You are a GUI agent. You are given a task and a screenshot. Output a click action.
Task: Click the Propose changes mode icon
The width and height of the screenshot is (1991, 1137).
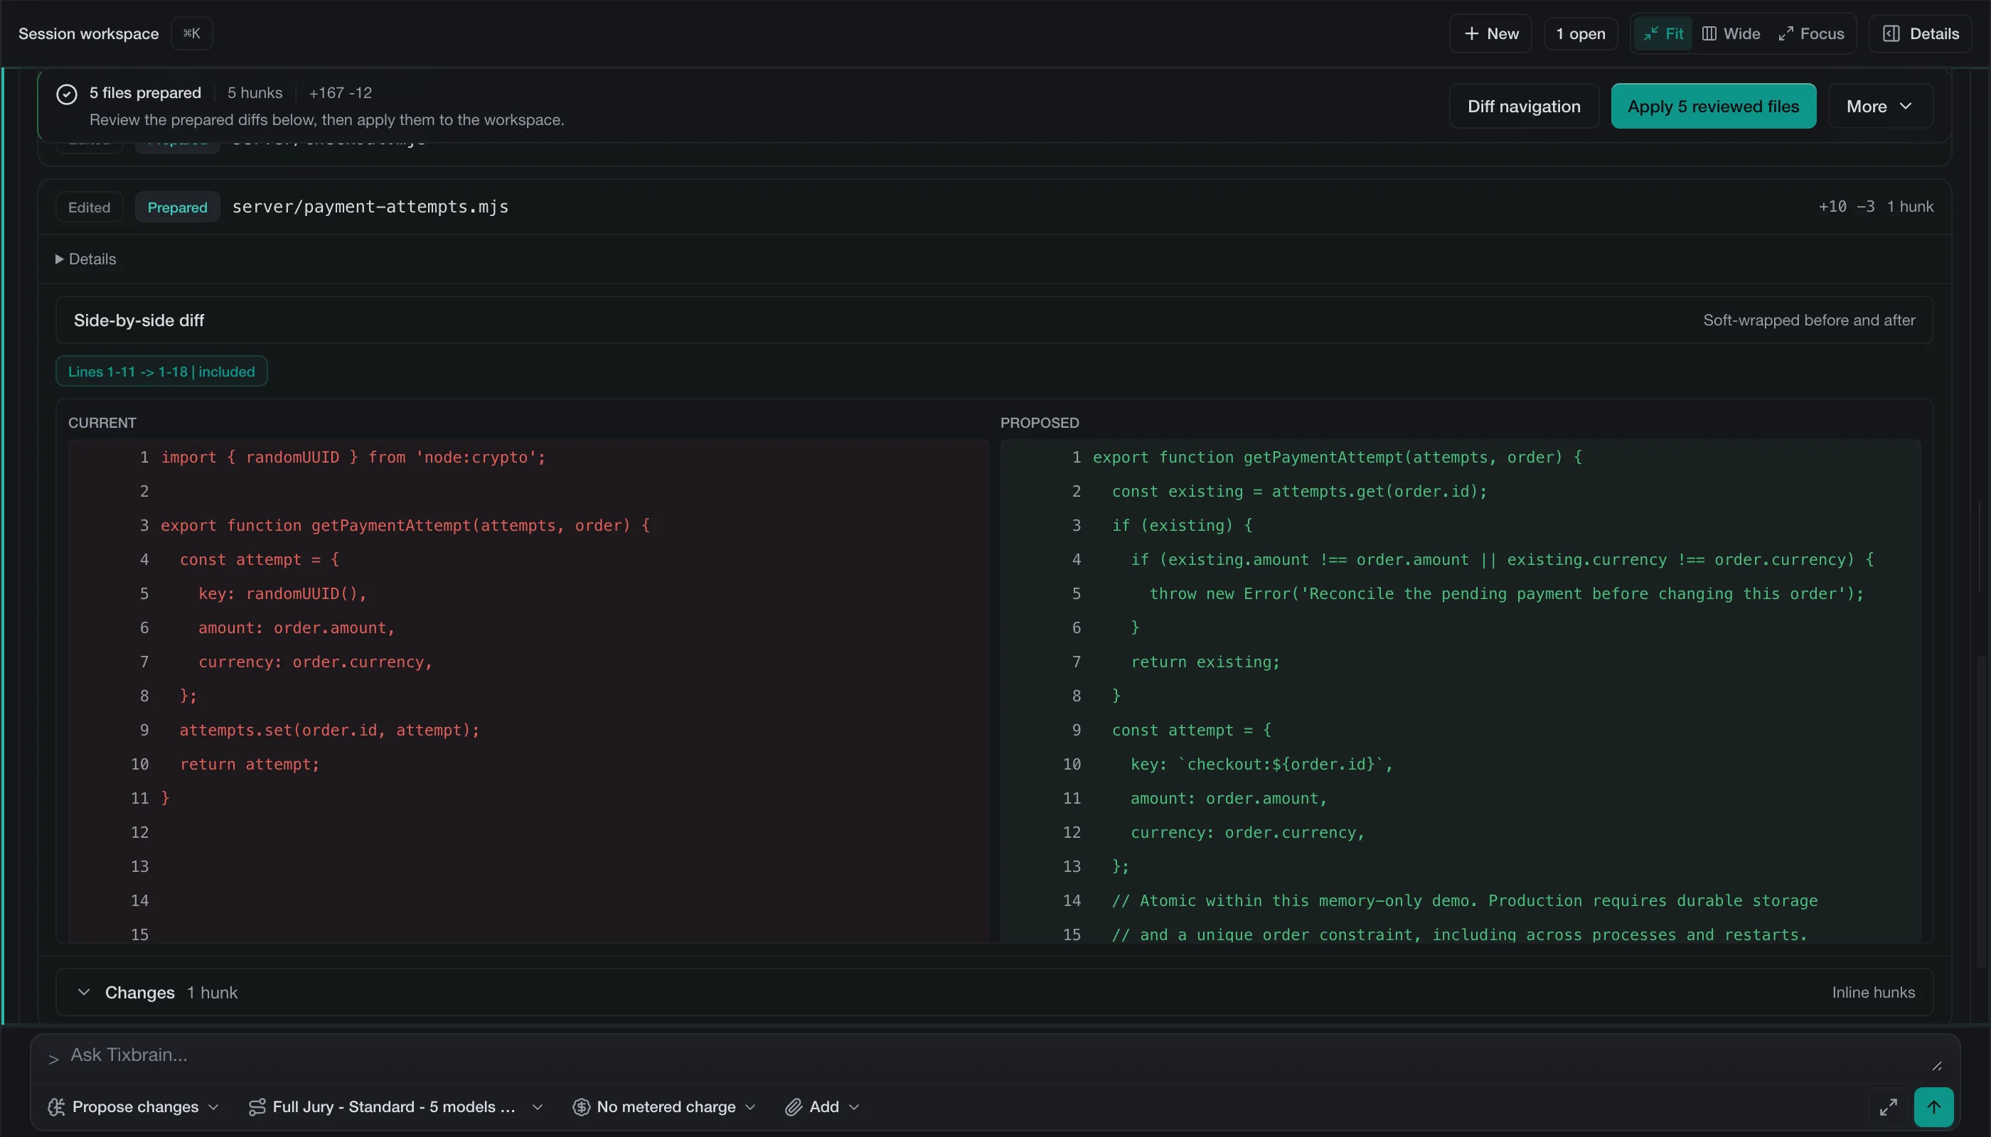pyautogui.click(x=55, y=1106)
